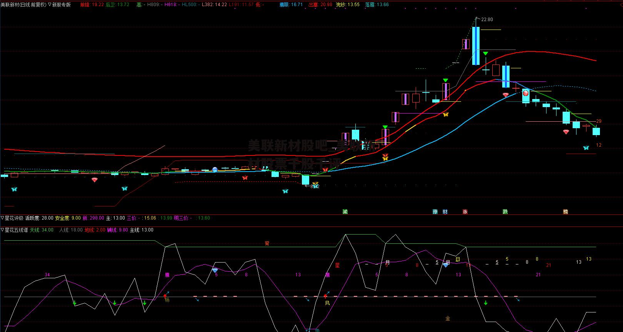Click the red diamond just below the 29 label
623x332 pixels.
566,132
